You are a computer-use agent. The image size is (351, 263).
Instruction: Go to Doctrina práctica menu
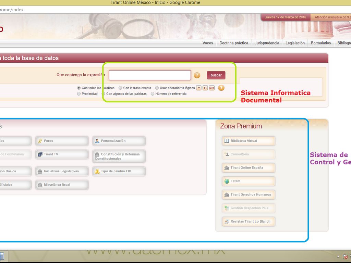click(233, 43)
